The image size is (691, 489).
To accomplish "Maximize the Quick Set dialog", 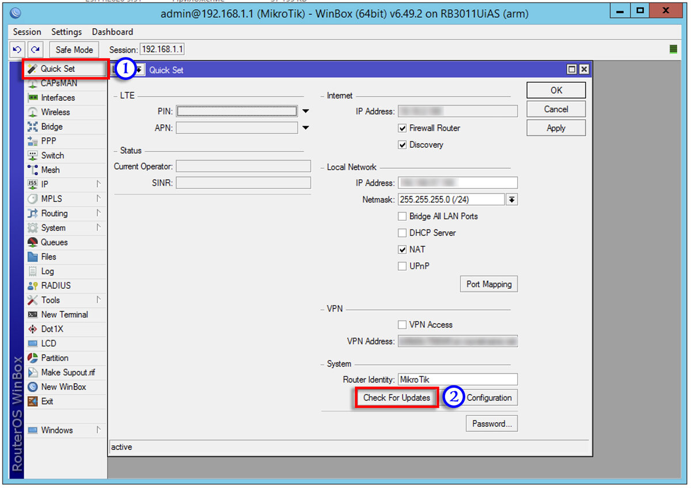I will coord(572,69).
